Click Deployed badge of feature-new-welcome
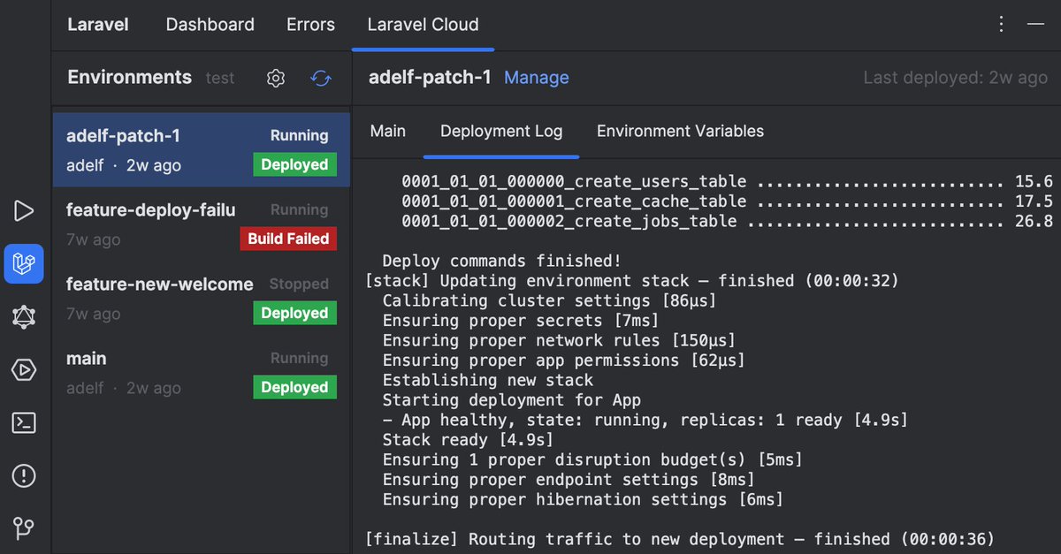 click(294, 313)
